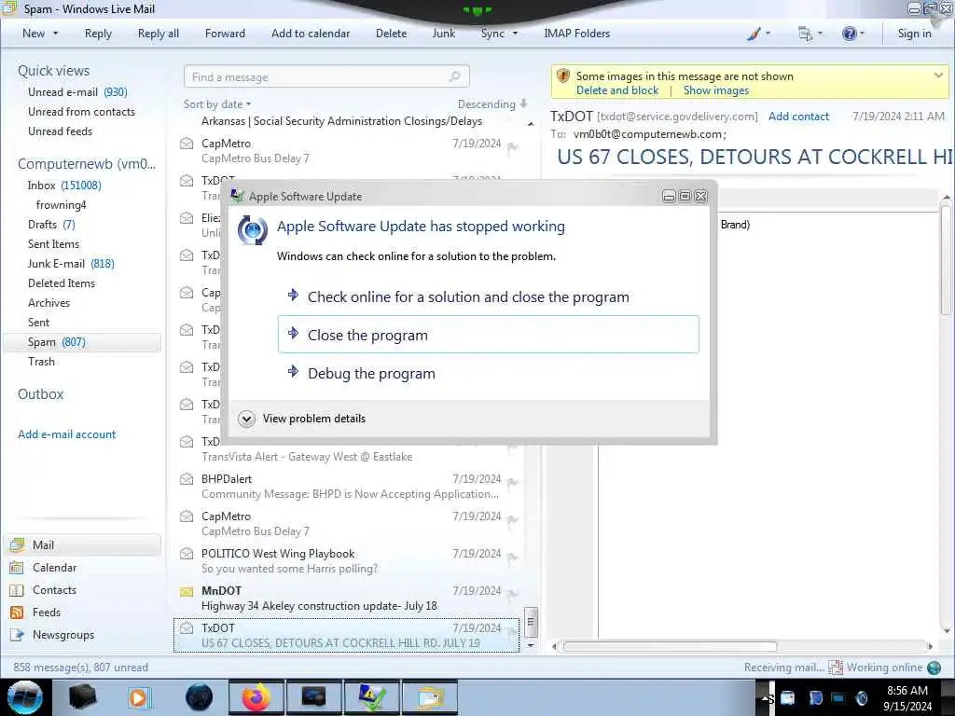Click Sign in
The width and height of the screenshot is (955, 716).
pos(914,34)
